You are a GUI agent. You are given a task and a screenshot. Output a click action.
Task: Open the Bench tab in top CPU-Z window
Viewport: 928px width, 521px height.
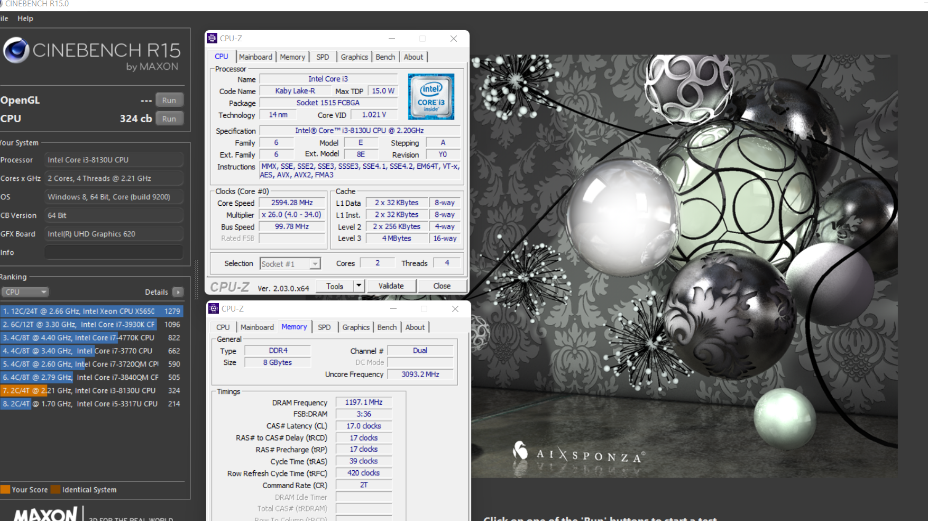click(x=385, y=57)
